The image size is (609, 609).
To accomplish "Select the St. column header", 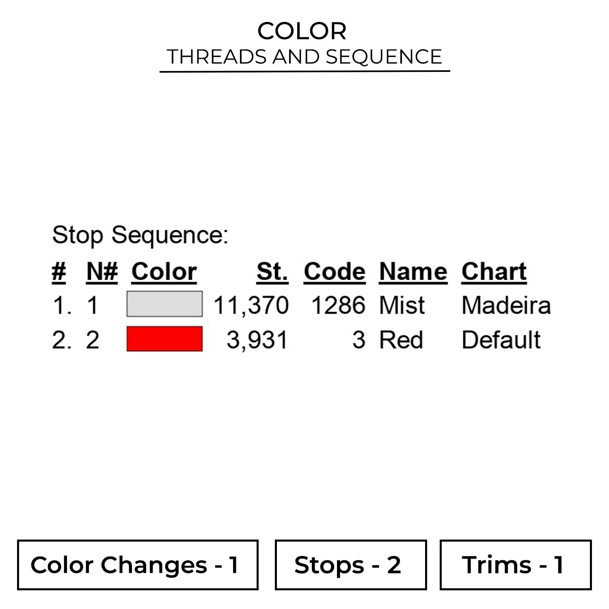I will (272, 271).
